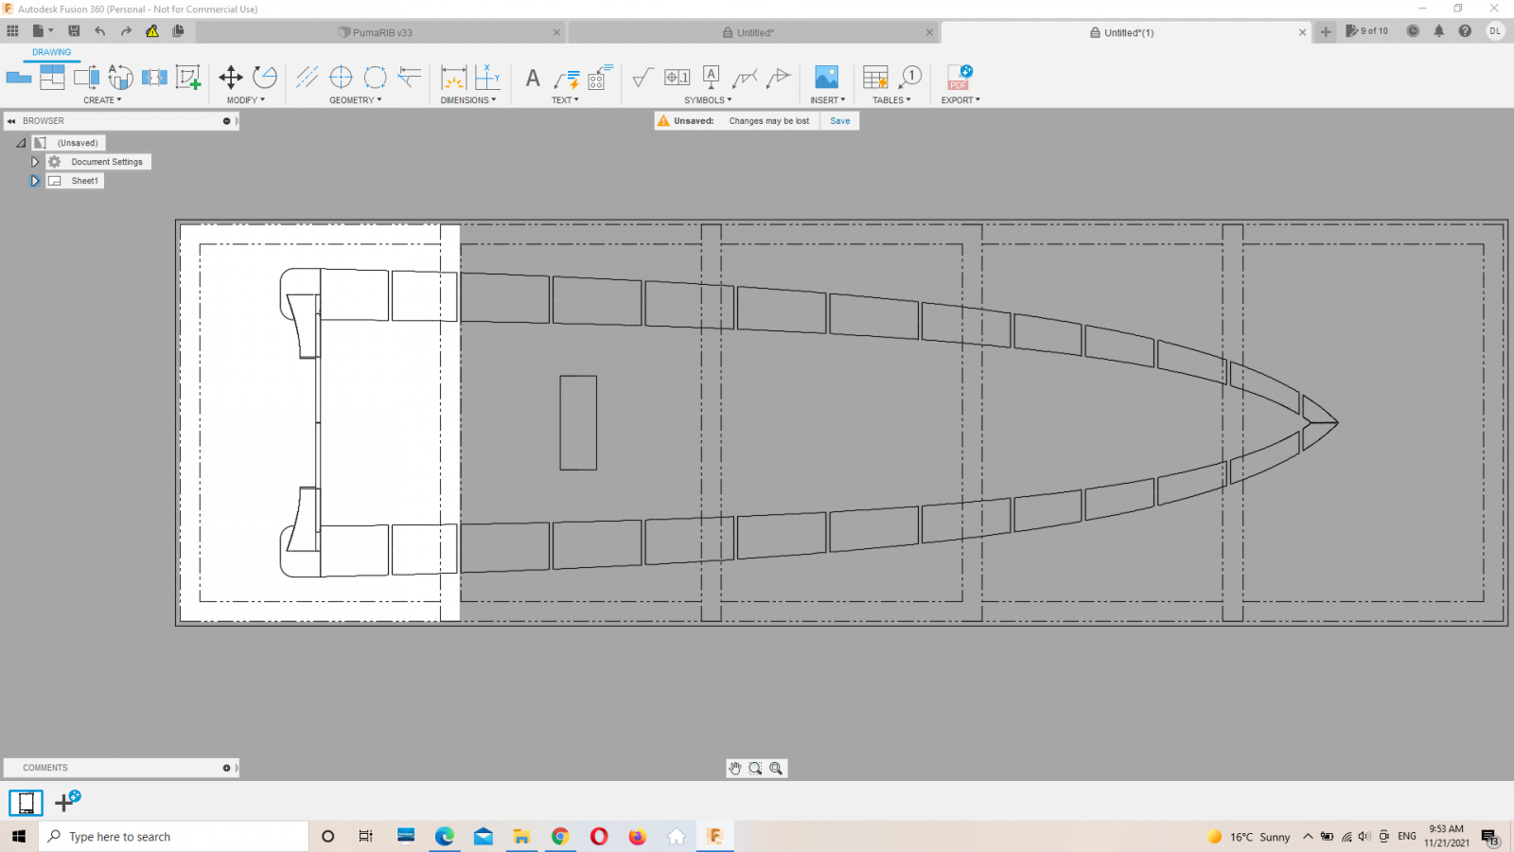This screenshot has height=852, width=1514.
Task: Select the Zoom Window navigation tool
Action: pos(755,769)
